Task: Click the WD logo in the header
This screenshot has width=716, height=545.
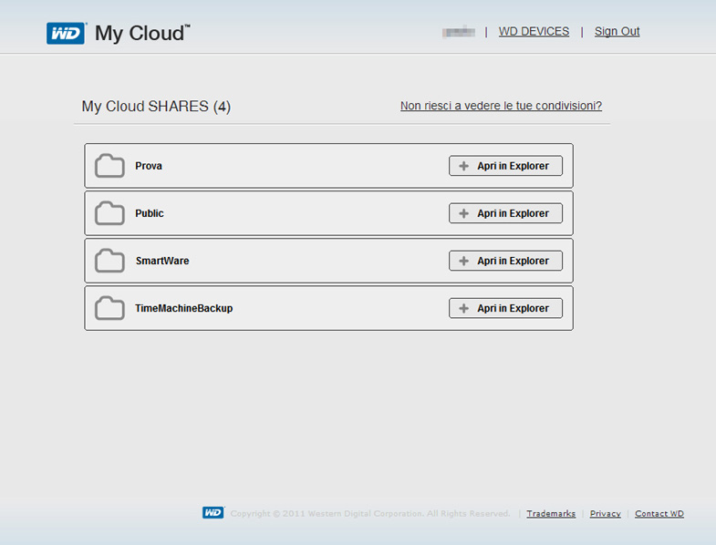Action: [x=66, y=34]
